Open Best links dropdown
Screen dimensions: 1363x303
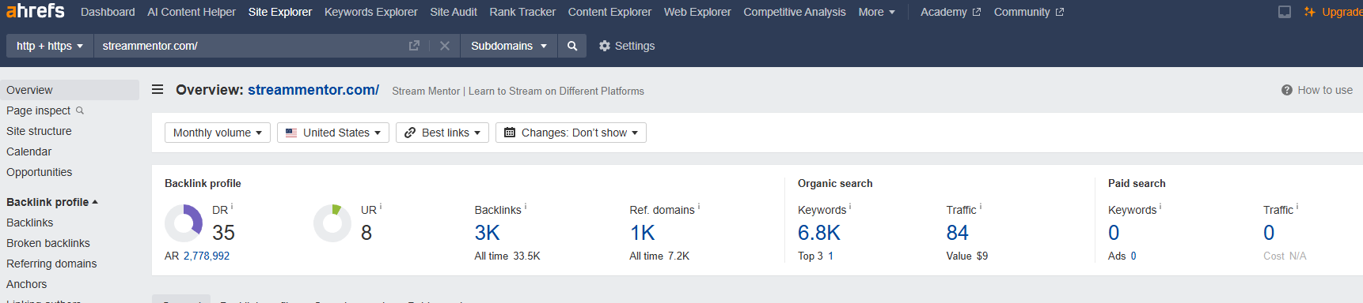tap(442, 133)
